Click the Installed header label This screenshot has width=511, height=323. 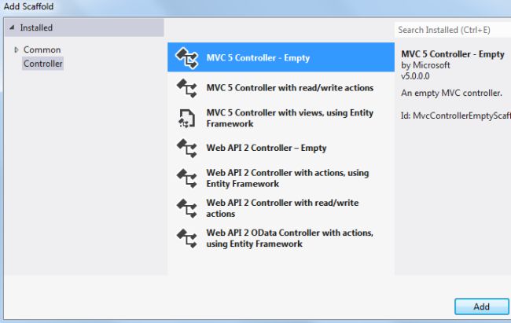(36, 28)
